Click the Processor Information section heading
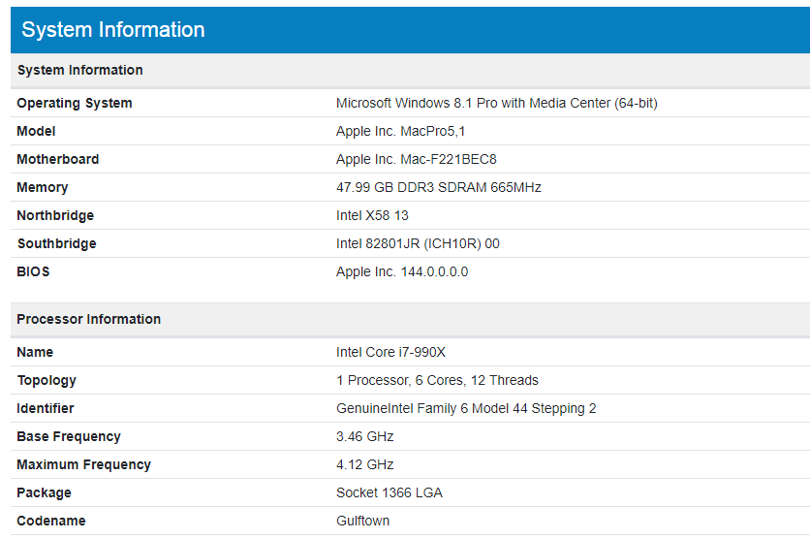 click(x=89, y=319)
